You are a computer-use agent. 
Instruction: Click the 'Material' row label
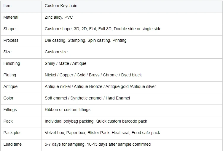point(11,17)
